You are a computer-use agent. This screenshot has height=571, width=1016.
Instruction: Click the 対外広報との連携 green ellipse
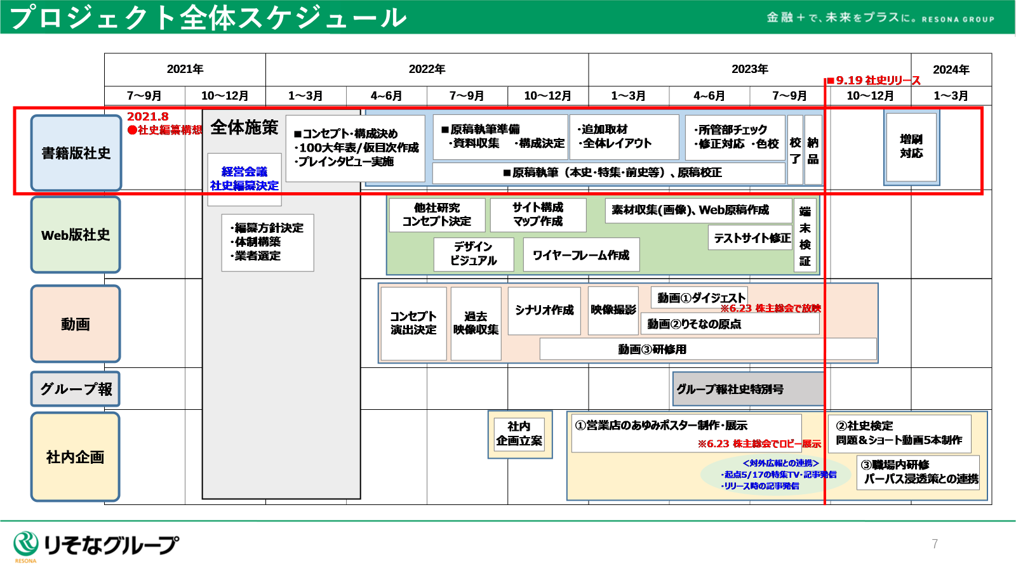pyautogui.click(x=776, y=475)
